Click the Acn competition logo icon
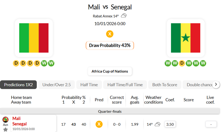Viewport: 223px width, 132px height. click(6, 120)
